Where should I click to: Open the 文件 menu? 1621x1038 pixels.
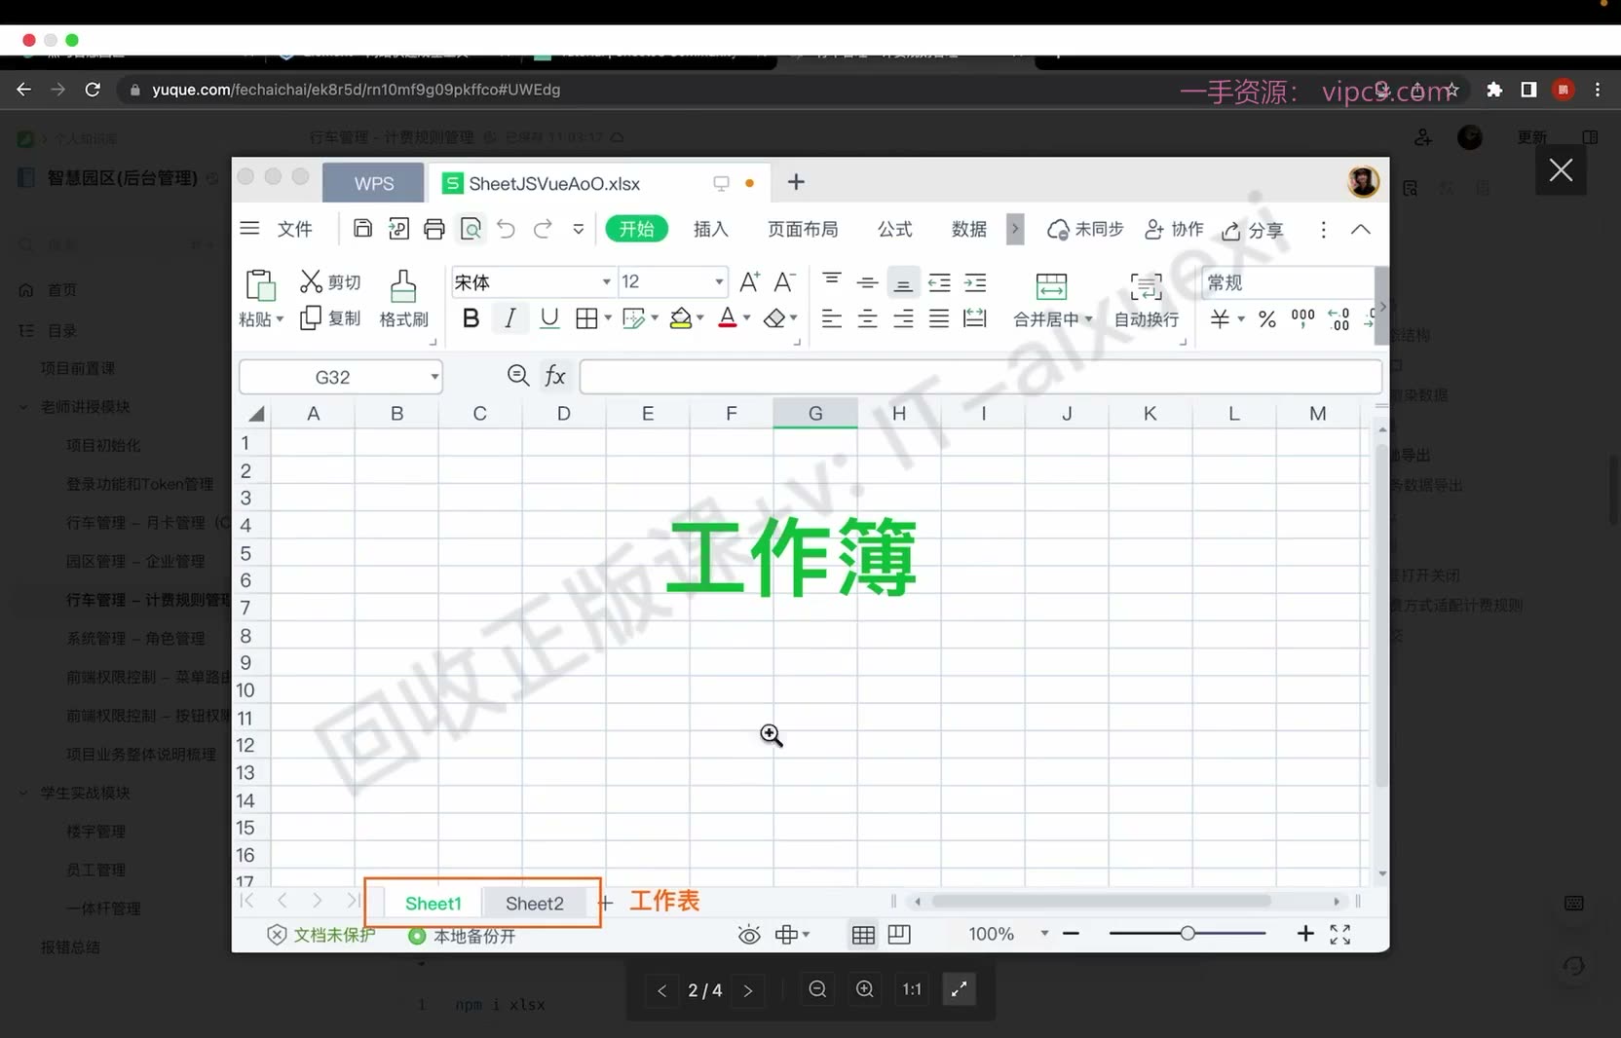(x=294, y=230)
